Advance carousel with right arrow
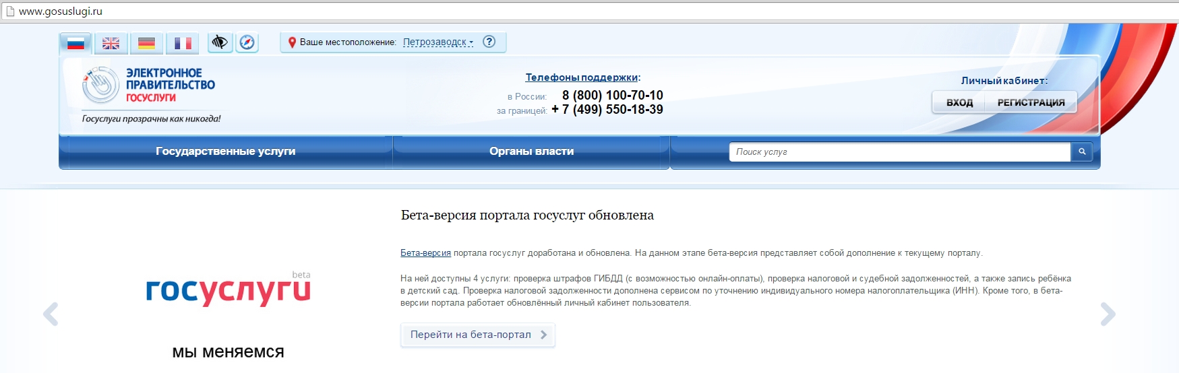1179x373 pixels. point(1108,314)
